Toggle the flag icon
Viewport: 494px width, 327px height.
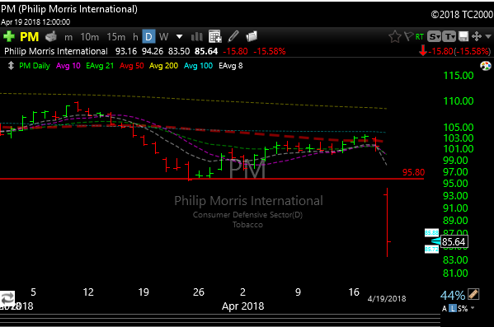(408, 36)
